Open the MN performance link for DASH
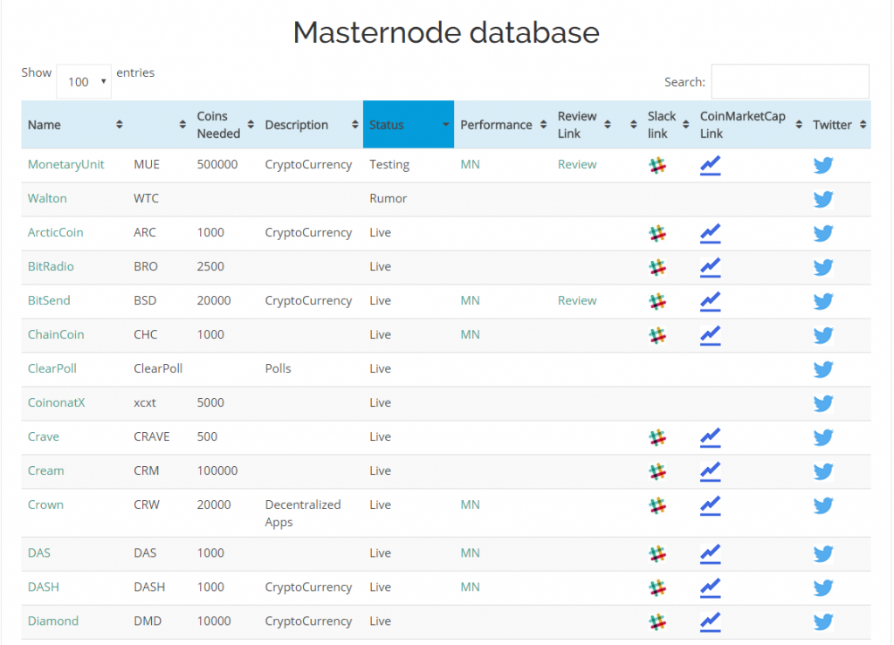This screenshot has height=645, width=894. (470, 587)
